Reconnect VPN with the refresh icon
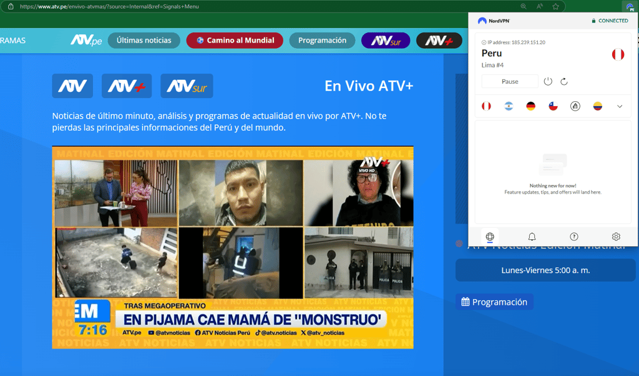The image size is (639, 376). click(x=564, y=82)
